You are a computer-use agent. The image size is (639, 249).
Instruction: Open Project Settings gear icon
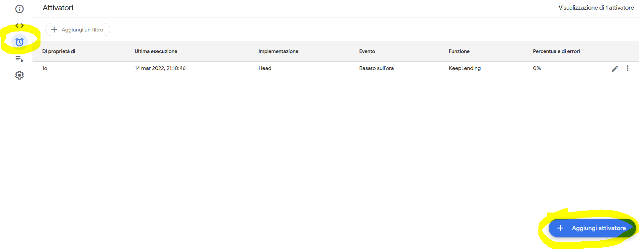click(20, 75)
